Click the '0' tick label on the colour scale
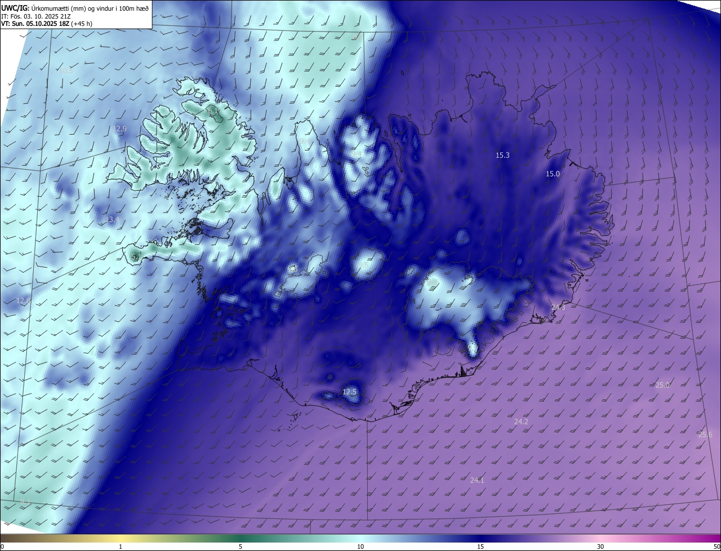The width and height of the screenshot is (721, 551). pos(2,546)
